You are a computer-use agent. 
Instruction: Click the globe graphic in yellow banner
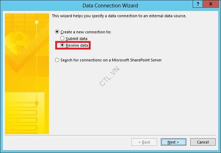click(x=15, y=42)
